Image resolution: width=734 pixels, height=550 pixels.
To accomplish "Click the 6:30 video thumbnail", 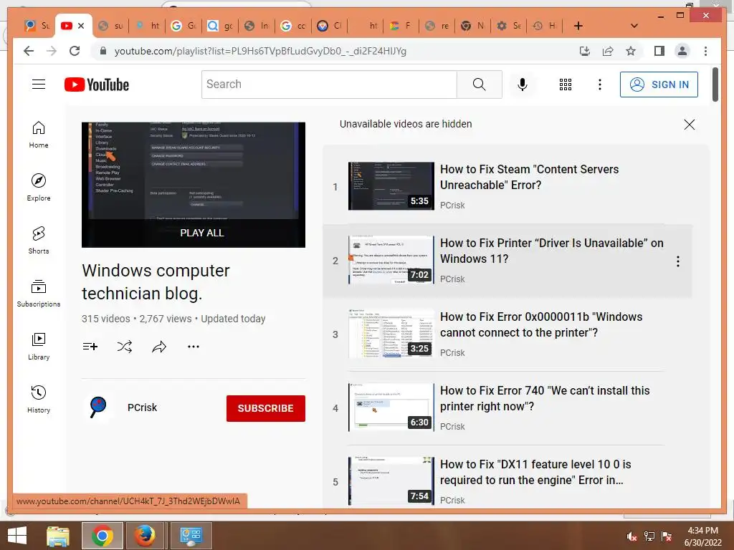I will pos(391,407).
